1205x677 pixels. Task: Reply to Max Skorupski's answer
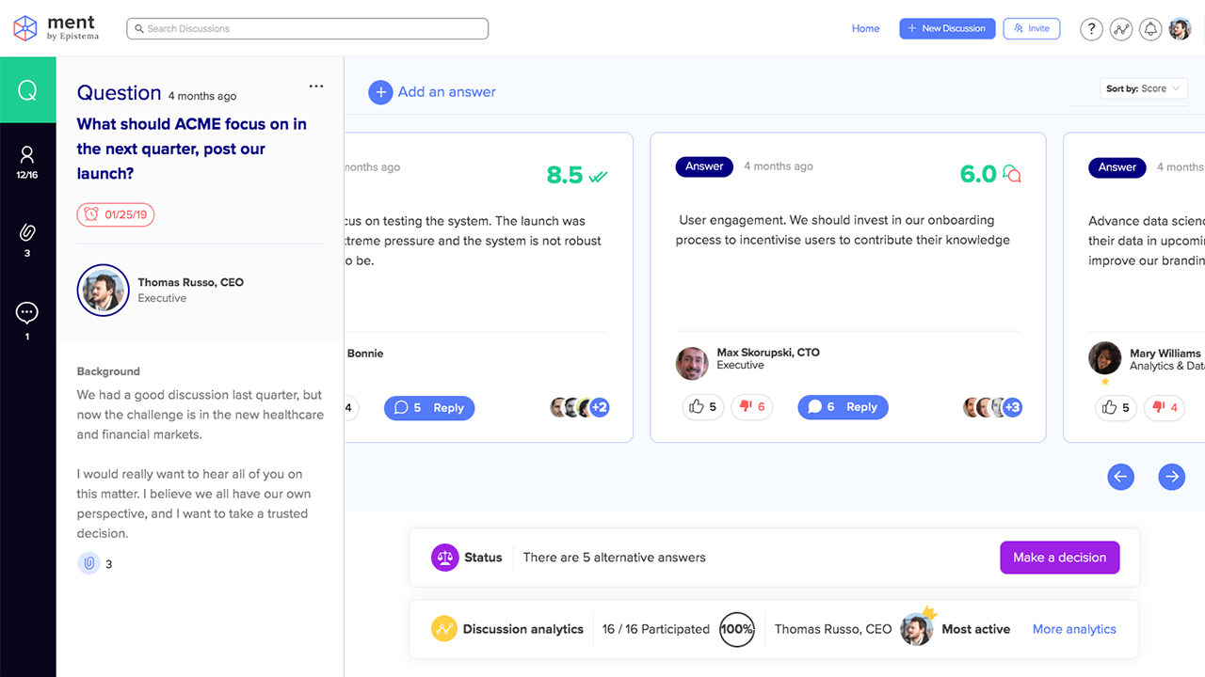point(843,407)
